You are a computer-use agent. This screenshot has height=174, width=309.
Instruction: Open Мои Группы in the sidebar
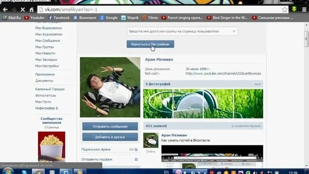coord(44,47)
